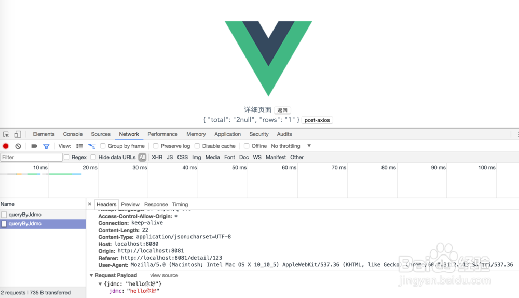The height and width of the screenshot is (298, 519).
Task: Click the jdmc payload value "hello你好"
Action: coord(143,291)
